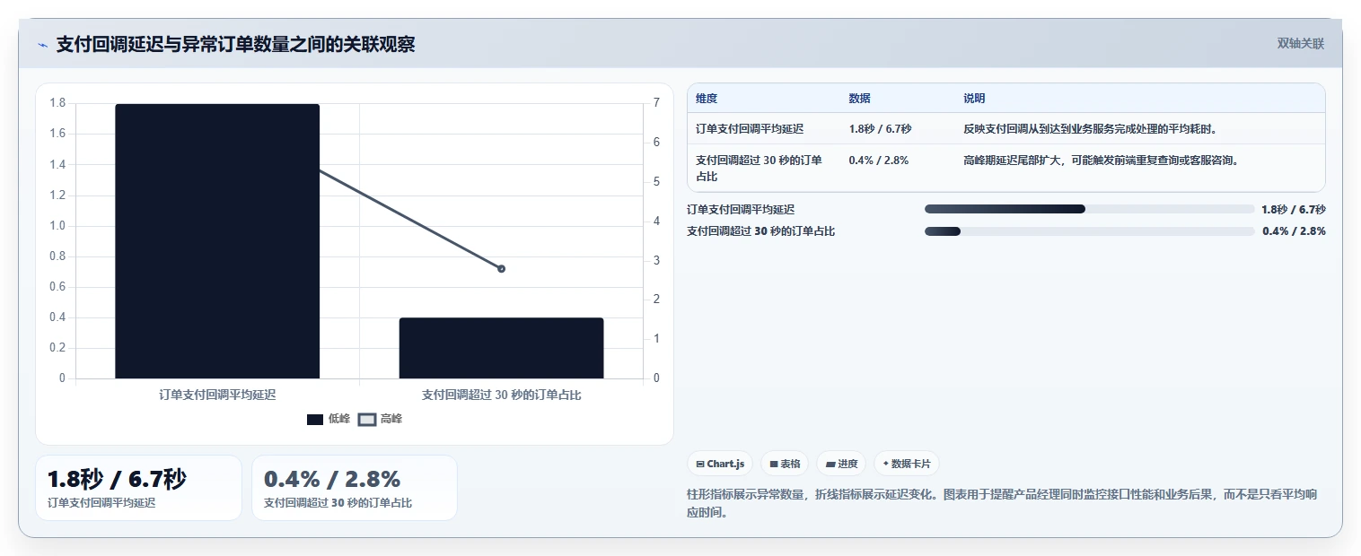Click the 1.8秒 / 6.7秒 value beside progress bar
This screenshot has height=556, width=1361.
coord(1294,210)
